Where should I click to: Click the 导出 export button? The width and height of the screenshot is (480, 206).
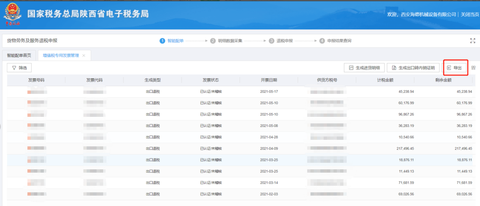(x=455, y=68)
